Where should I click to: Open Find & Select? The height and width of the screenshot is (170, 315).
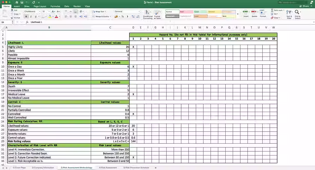click(298, 14)
